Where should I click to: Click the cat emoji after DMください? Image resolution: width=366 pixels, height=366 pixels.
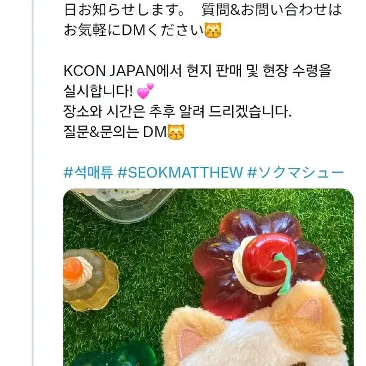tap(213, 30)
